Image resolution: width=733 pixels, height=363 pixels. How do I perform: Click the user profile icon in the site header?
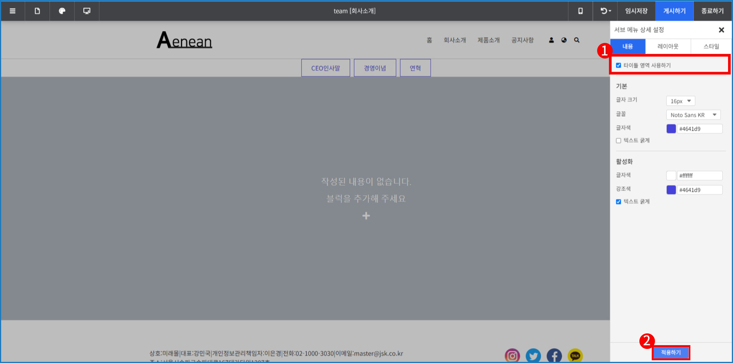pos(551,40)
